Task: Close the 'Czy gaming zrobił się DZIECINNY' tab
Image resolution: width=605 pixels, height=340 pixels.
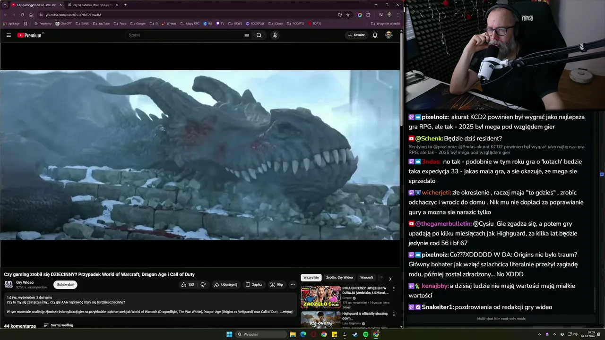Action: (60, 5)
